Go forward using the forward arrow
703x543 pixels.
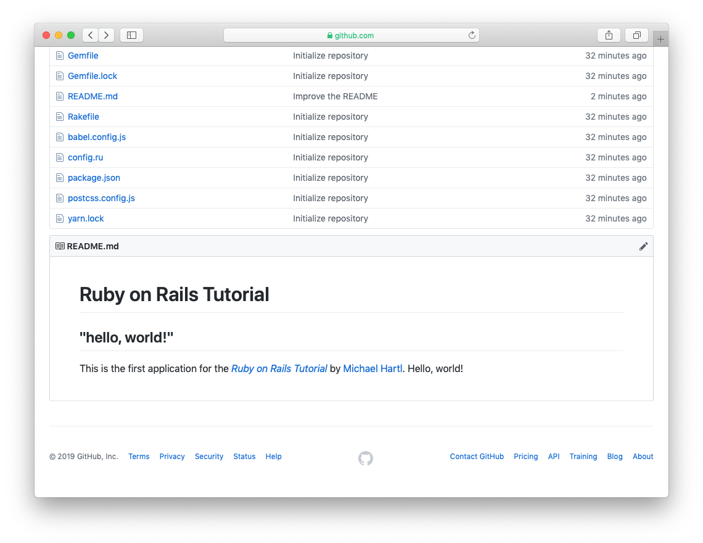click(x=107, y=35)
